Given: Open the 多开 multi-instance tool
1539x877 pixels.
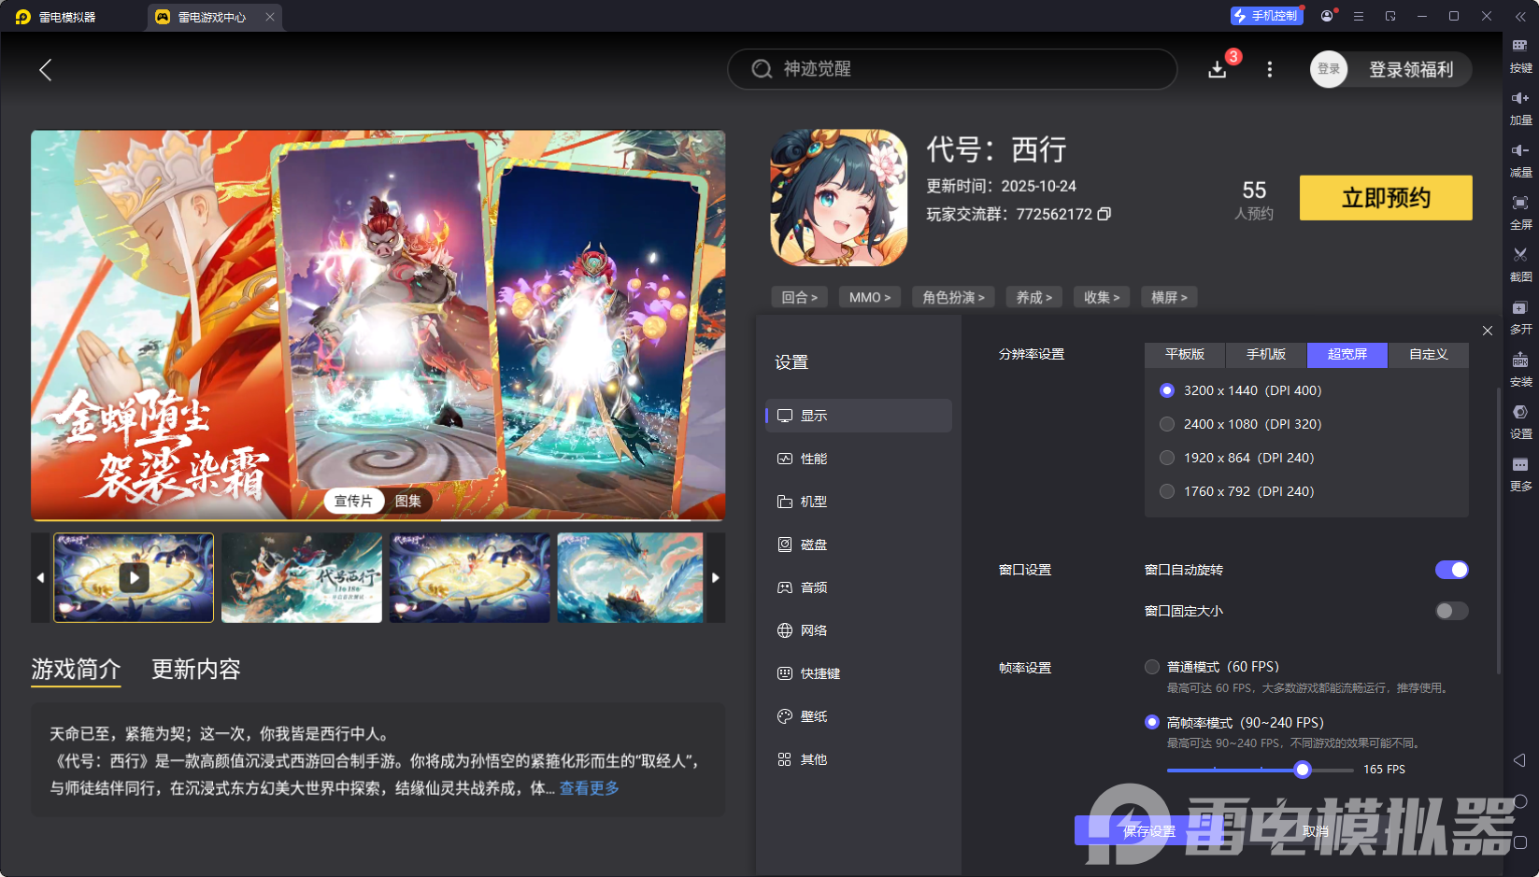Looking at the screenshot, I should tap(1520, 318).
